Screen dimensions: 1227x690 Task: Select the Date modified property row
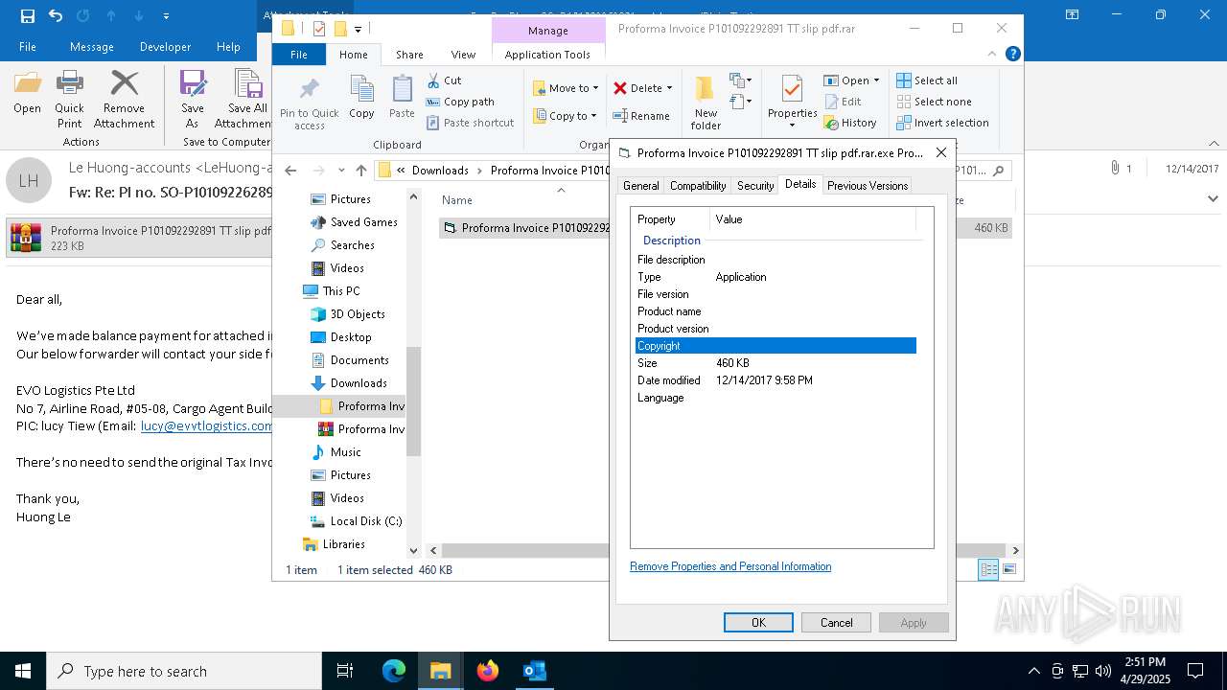click(776, 380)
